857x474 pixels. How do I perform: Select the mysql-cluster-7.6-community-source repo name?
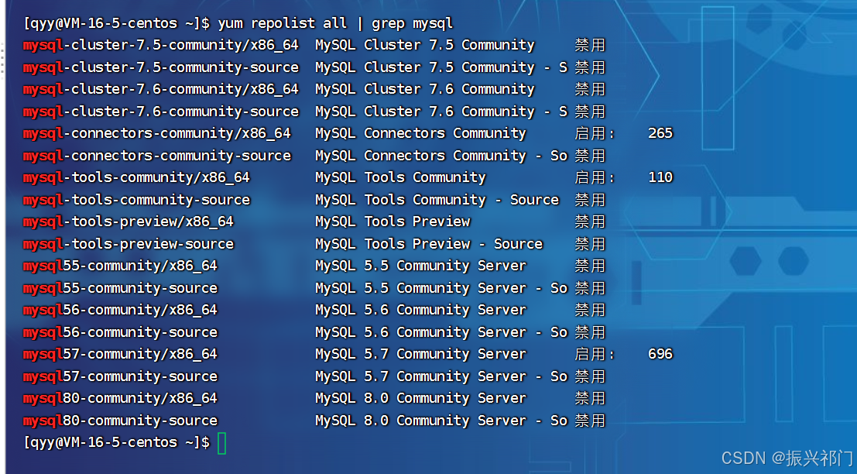(x=161, y=112)
